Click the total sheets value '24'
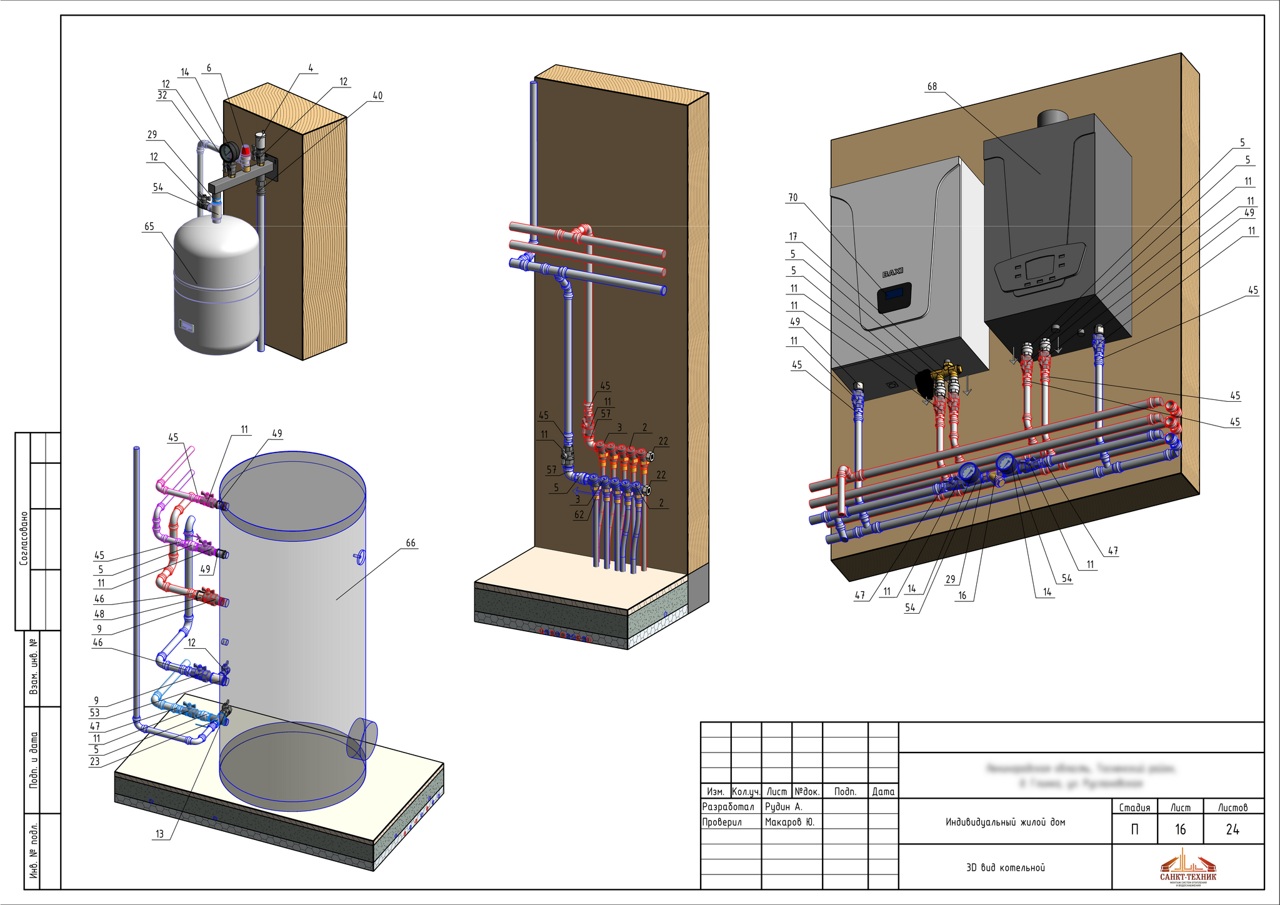The width and height of the screenshot is (1280, 905). click(1232, 829)
